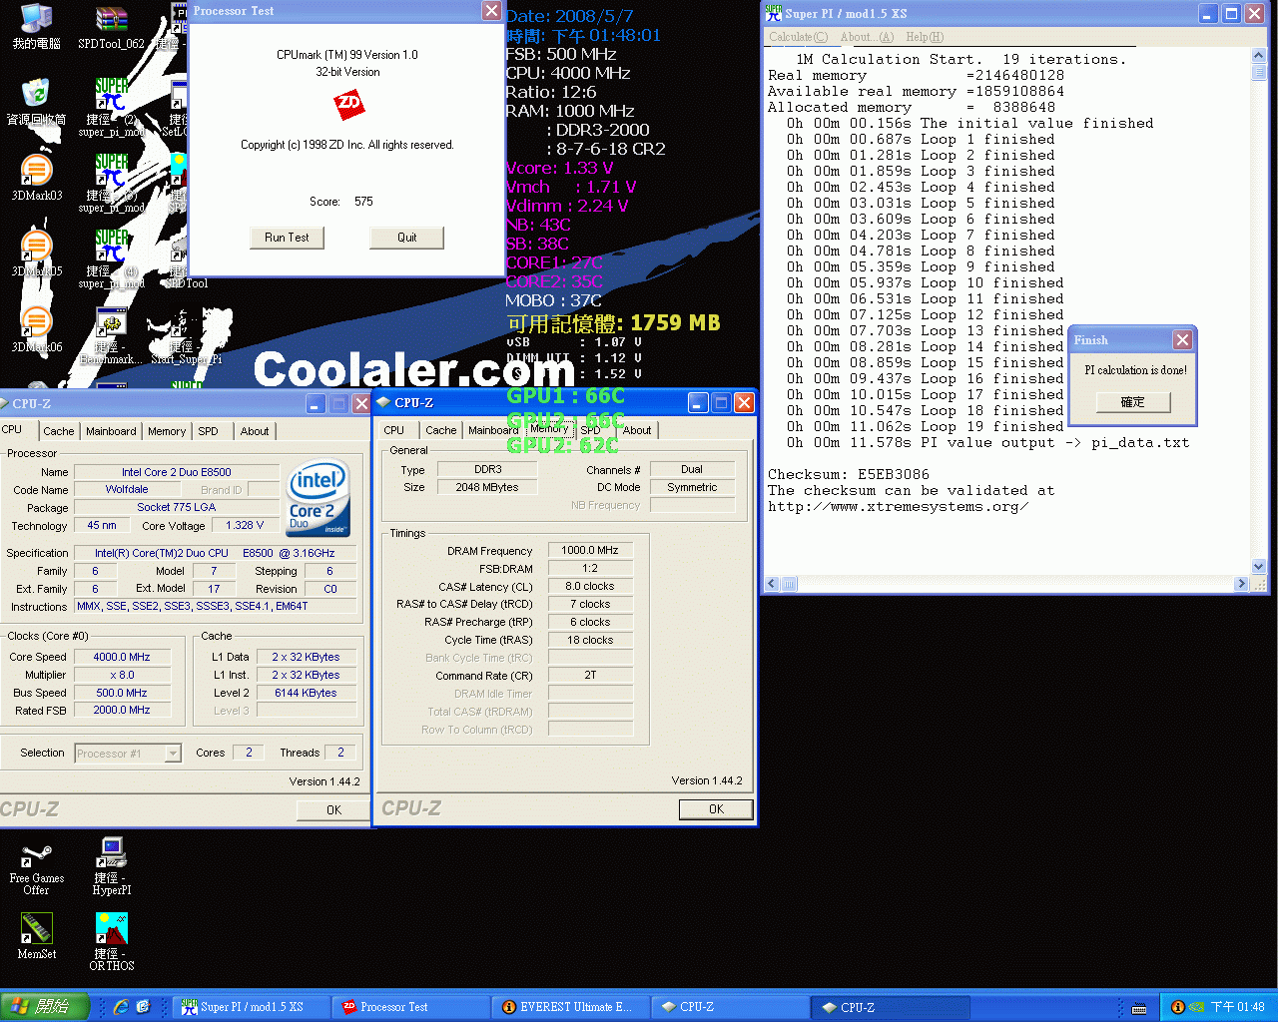Click the DRAM Frequency 1000.0 MHz value

pyautogui.click(x=590, y=550)
